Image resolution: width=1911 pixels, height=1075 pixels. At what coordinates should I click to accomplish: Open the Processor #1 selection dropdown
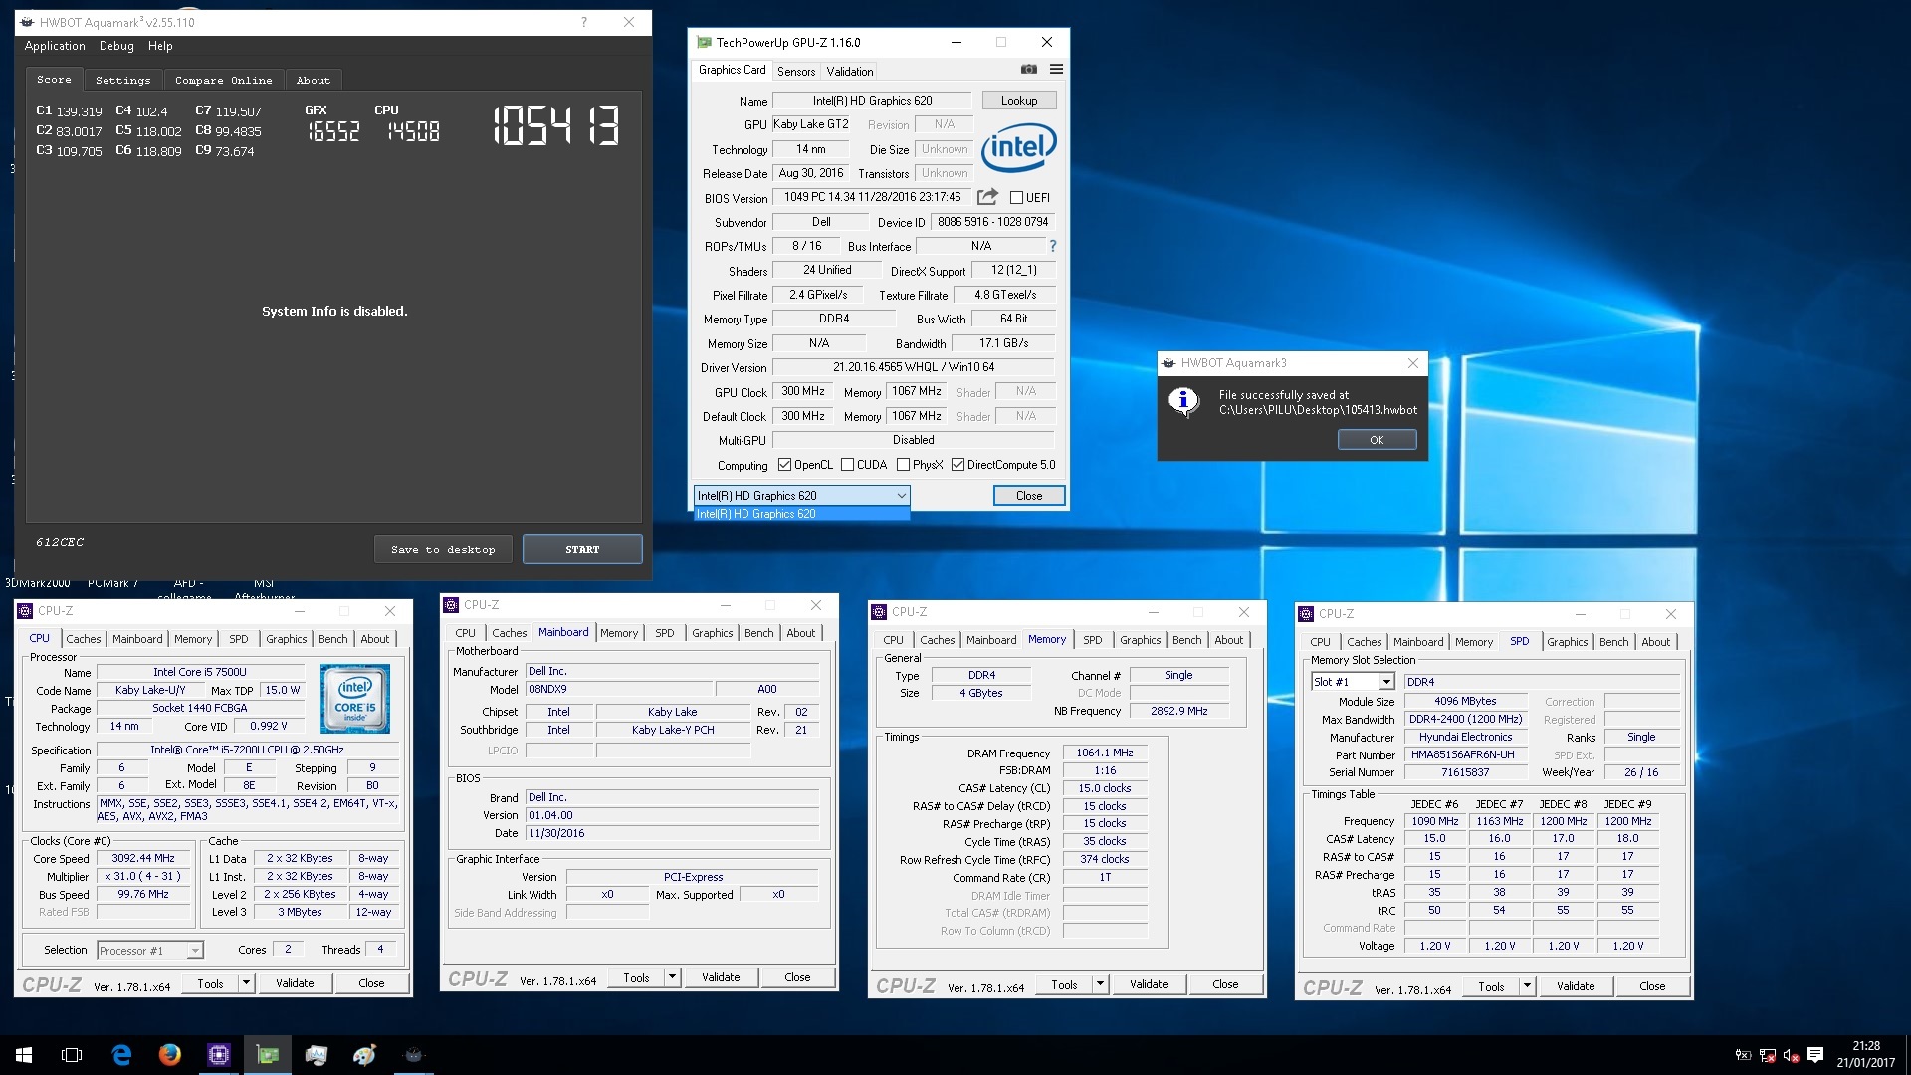pos(150,951)
